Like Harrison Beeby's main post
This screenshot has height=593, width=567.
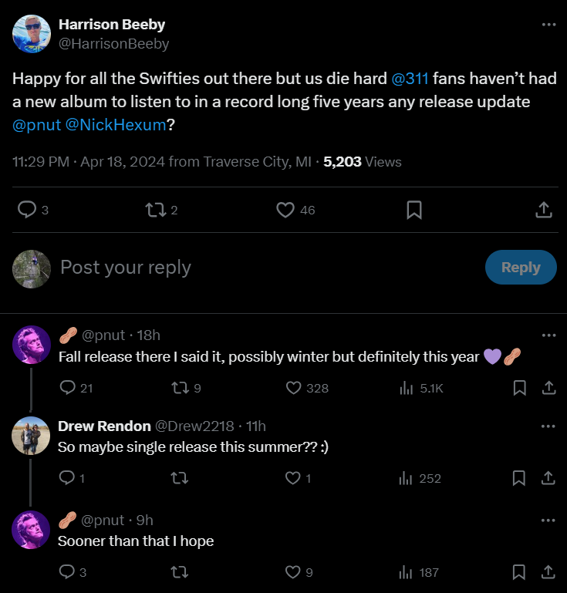285,210
